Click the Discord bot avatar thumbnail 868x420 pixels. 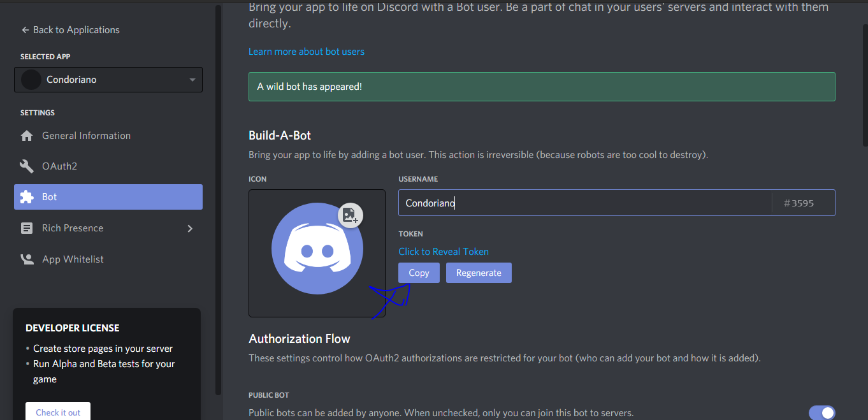pyautogui.click(x=317, y=249)
